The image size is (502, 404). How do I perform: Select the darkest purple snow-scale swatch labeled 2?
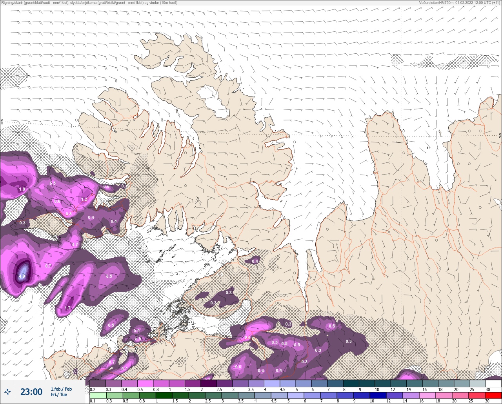coord(209,383)
